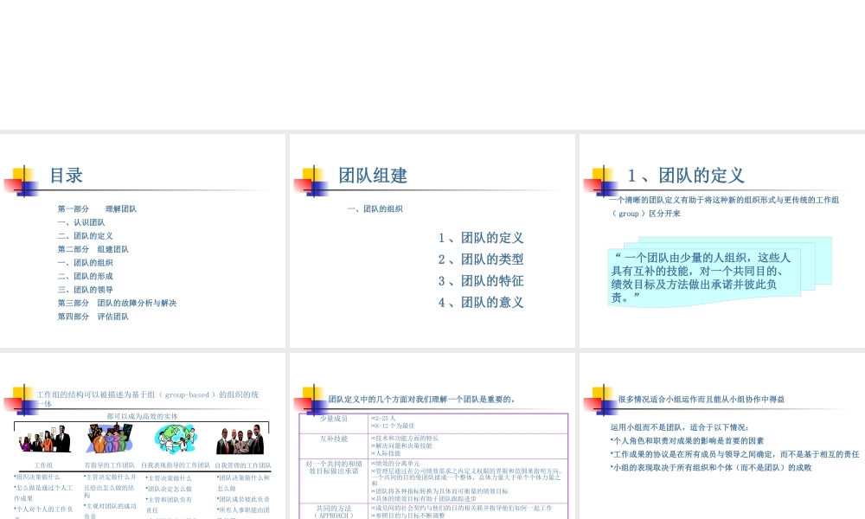Click 一、认识团队 in the contents list
The height and width of the screenshot is (519, 865).
point(81,222)
